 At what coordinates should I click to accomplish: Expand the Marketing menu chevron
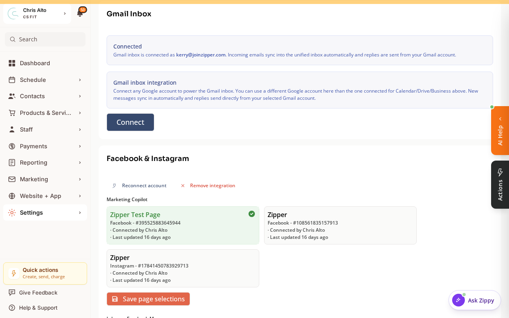point(80,179)
